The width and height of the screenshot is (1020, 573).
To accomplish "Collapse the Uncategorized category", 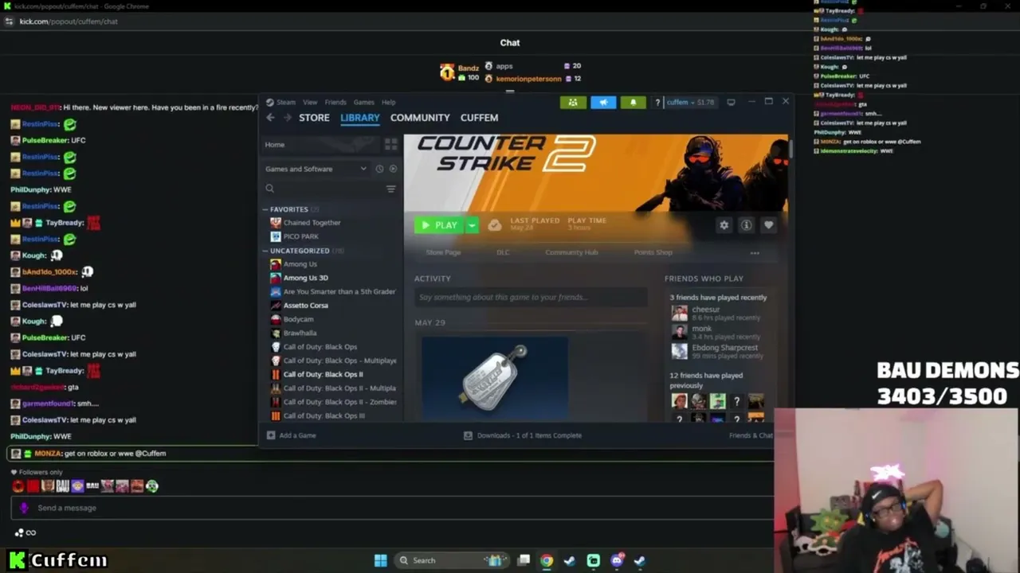I will point(266,251).
